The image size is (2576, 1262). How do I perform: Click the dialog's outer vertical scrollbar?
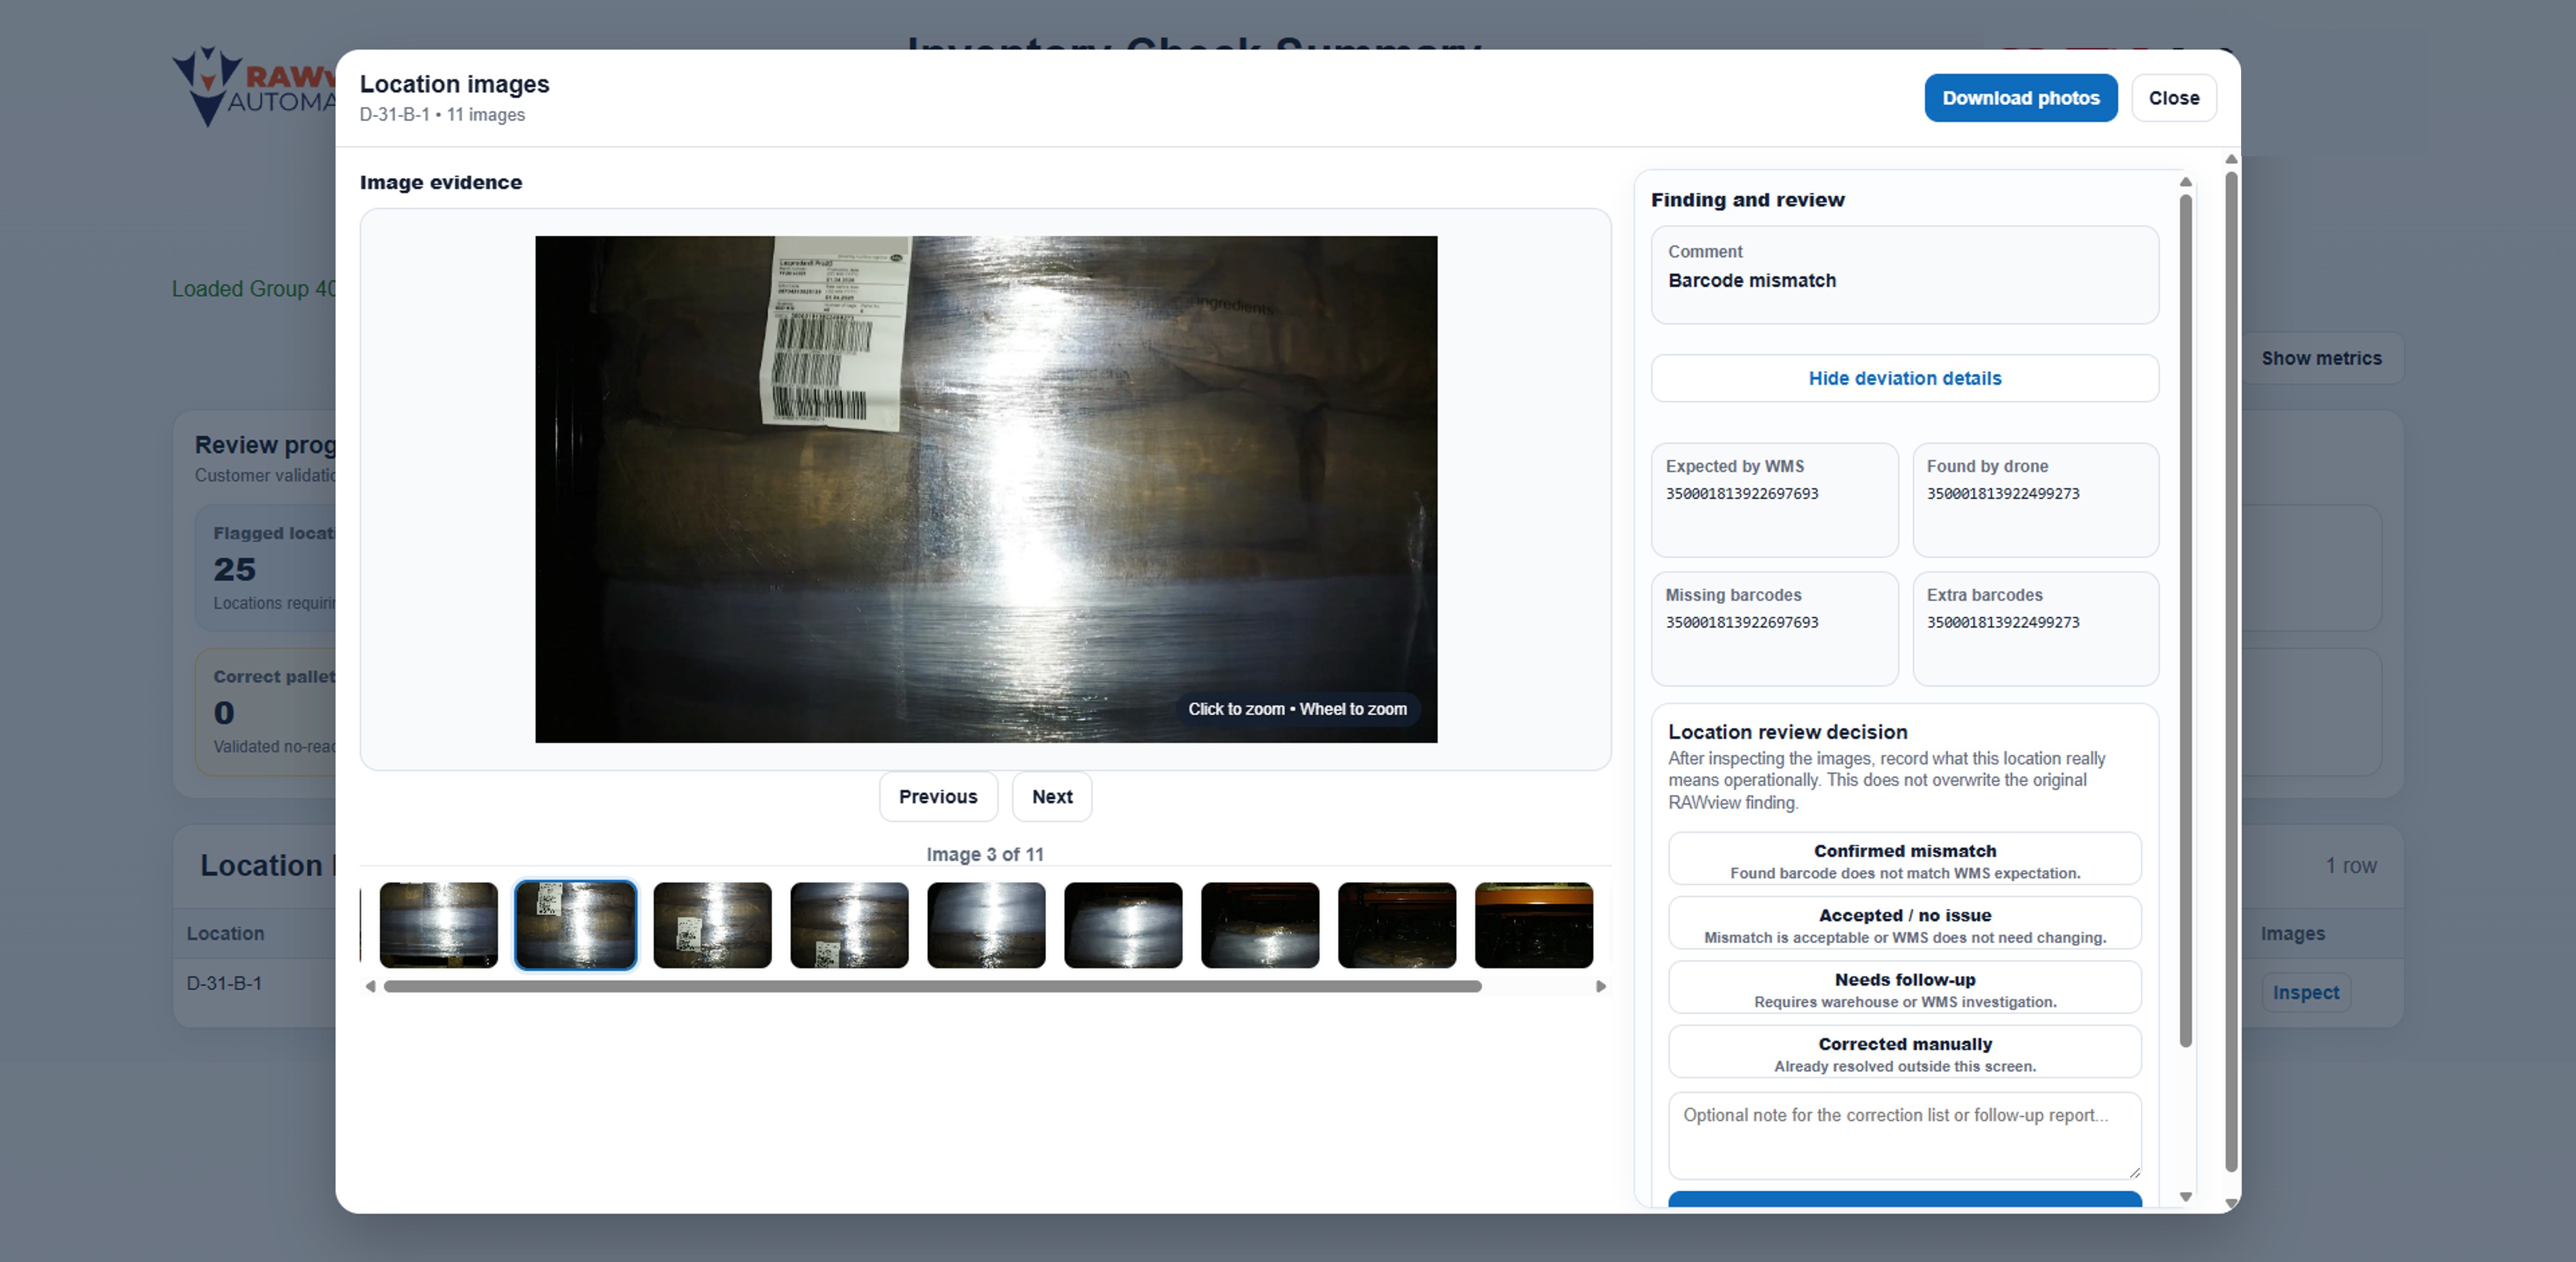click(2230, 672)
